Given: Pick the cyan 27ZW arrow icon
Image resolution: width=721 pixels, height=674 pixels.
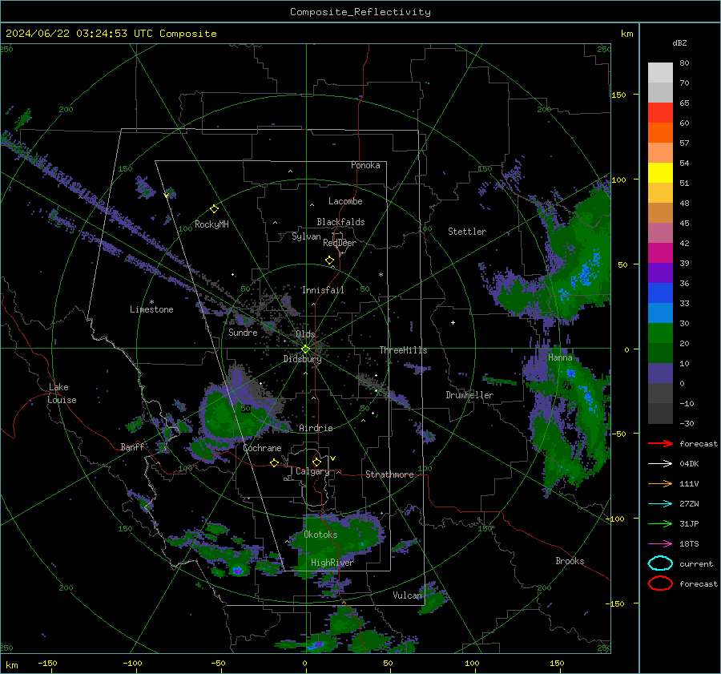Looking at the screenshot, I should pyautogui.click(x=660, y=504).
